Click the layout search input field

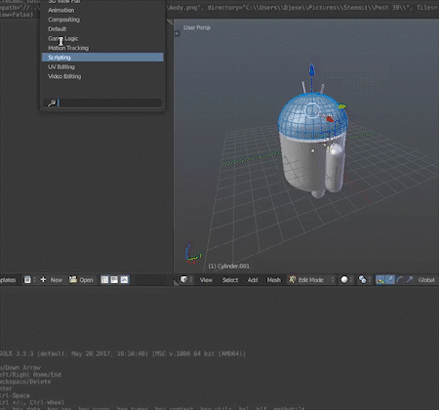coord(102,103)
